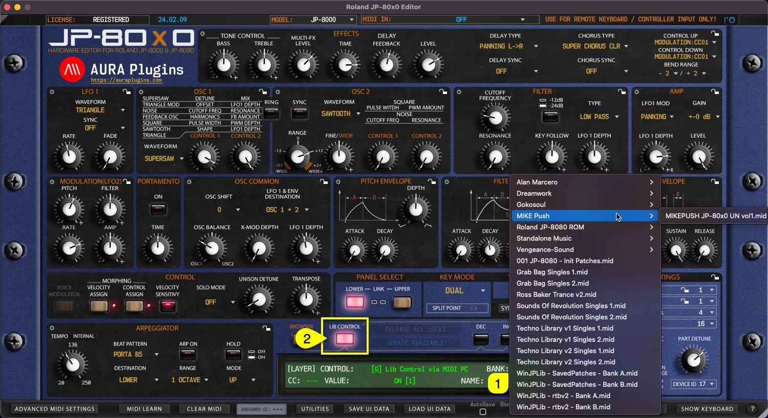The width and height of the screenshot is (768, 418).
Task: Open the AMP section gear settings
Action: pos(636,92)
